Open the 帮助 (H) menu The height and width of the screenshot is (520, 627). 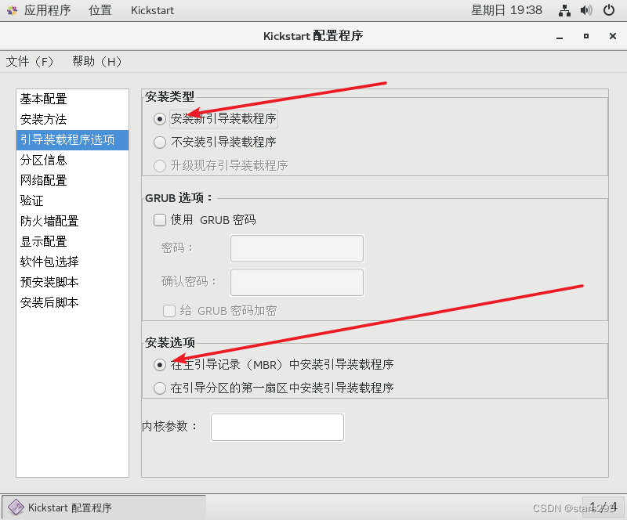click(96, 61)
